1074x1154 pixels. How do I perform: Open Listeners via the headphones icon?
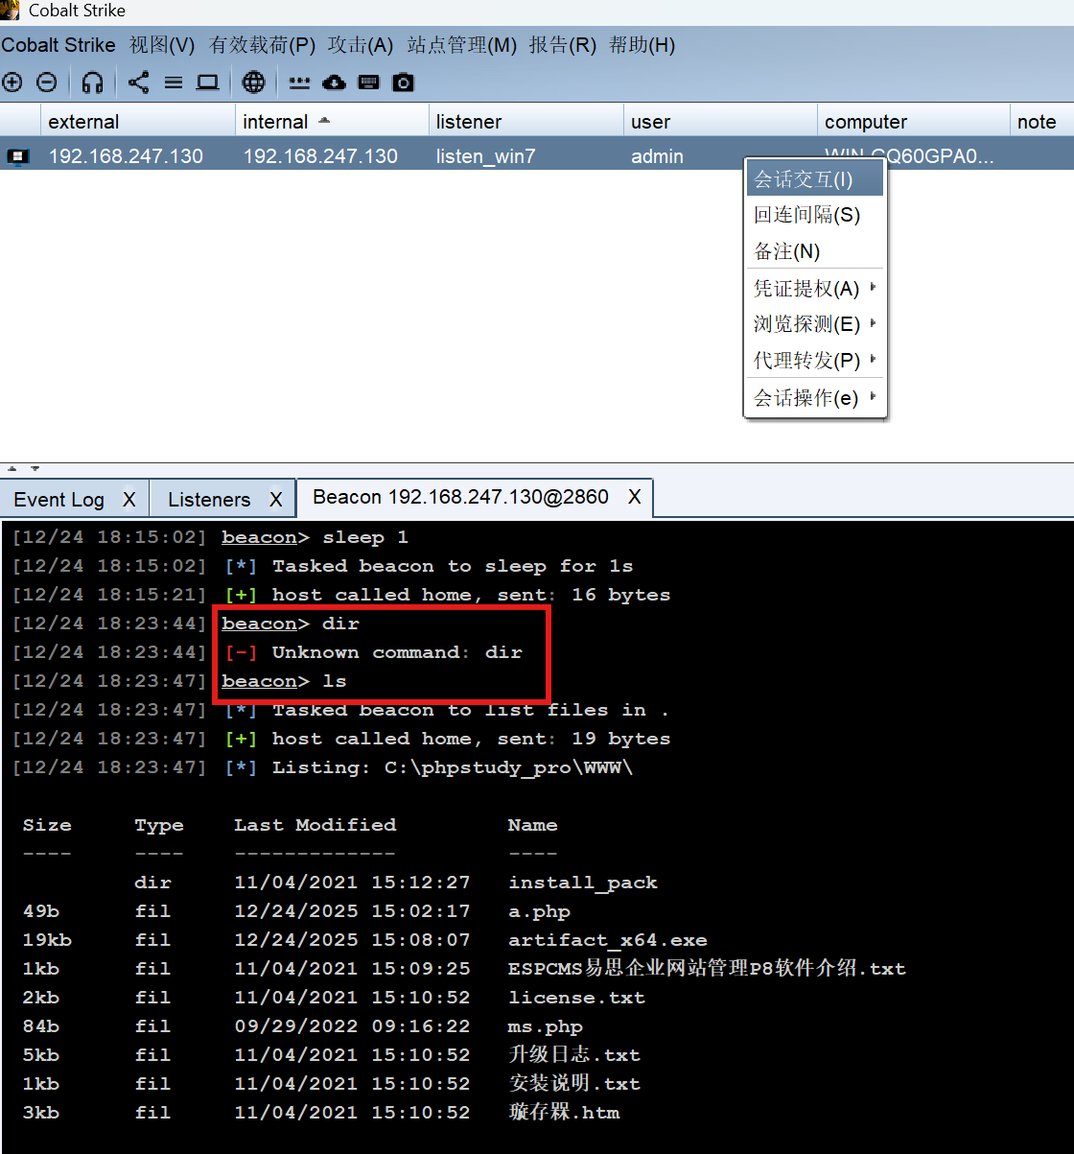pyautogui.click(x=93, y=82)
